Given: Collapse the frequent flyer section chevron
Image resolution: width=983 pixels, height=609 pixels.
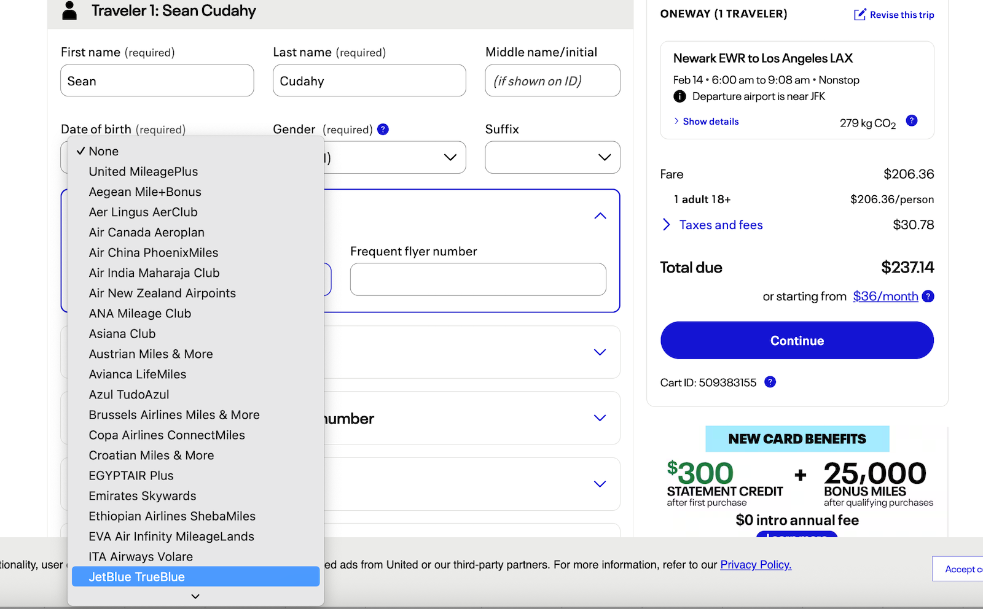Looking at the screenshot, I should 600,216.
